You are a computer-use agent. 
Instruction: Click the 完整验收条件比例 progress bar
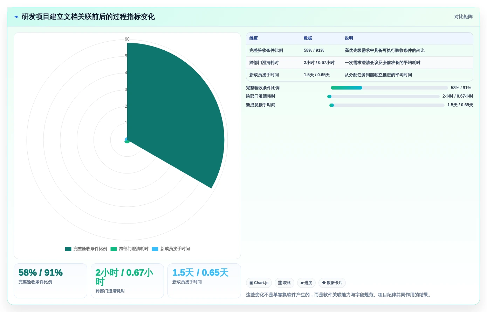click(x=389, y=88)
